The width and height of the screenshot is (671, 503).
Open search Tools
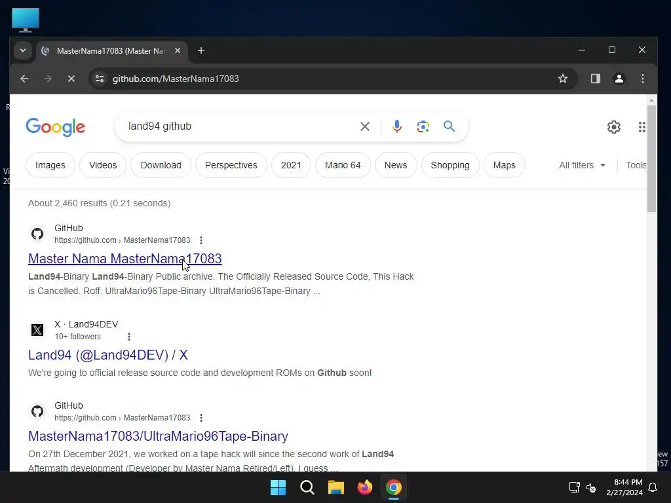pyautogui.click(x=636, y=165)
